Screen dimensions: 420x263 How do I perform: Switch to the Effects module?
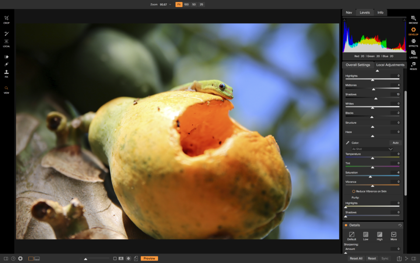[413, 43]
